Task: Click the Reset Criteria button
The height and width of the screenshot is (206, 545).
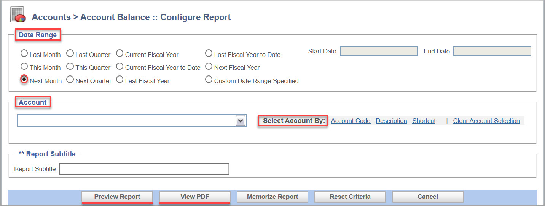Action: [350, 197]
